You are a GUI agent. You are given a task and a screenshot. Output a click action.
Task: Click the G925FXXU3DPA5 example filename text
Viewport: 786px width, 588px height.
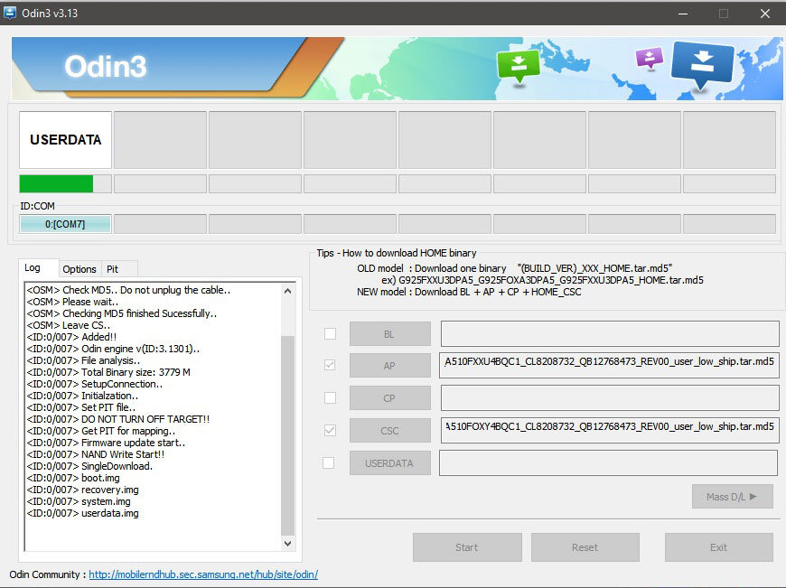(x=551, y=280)
